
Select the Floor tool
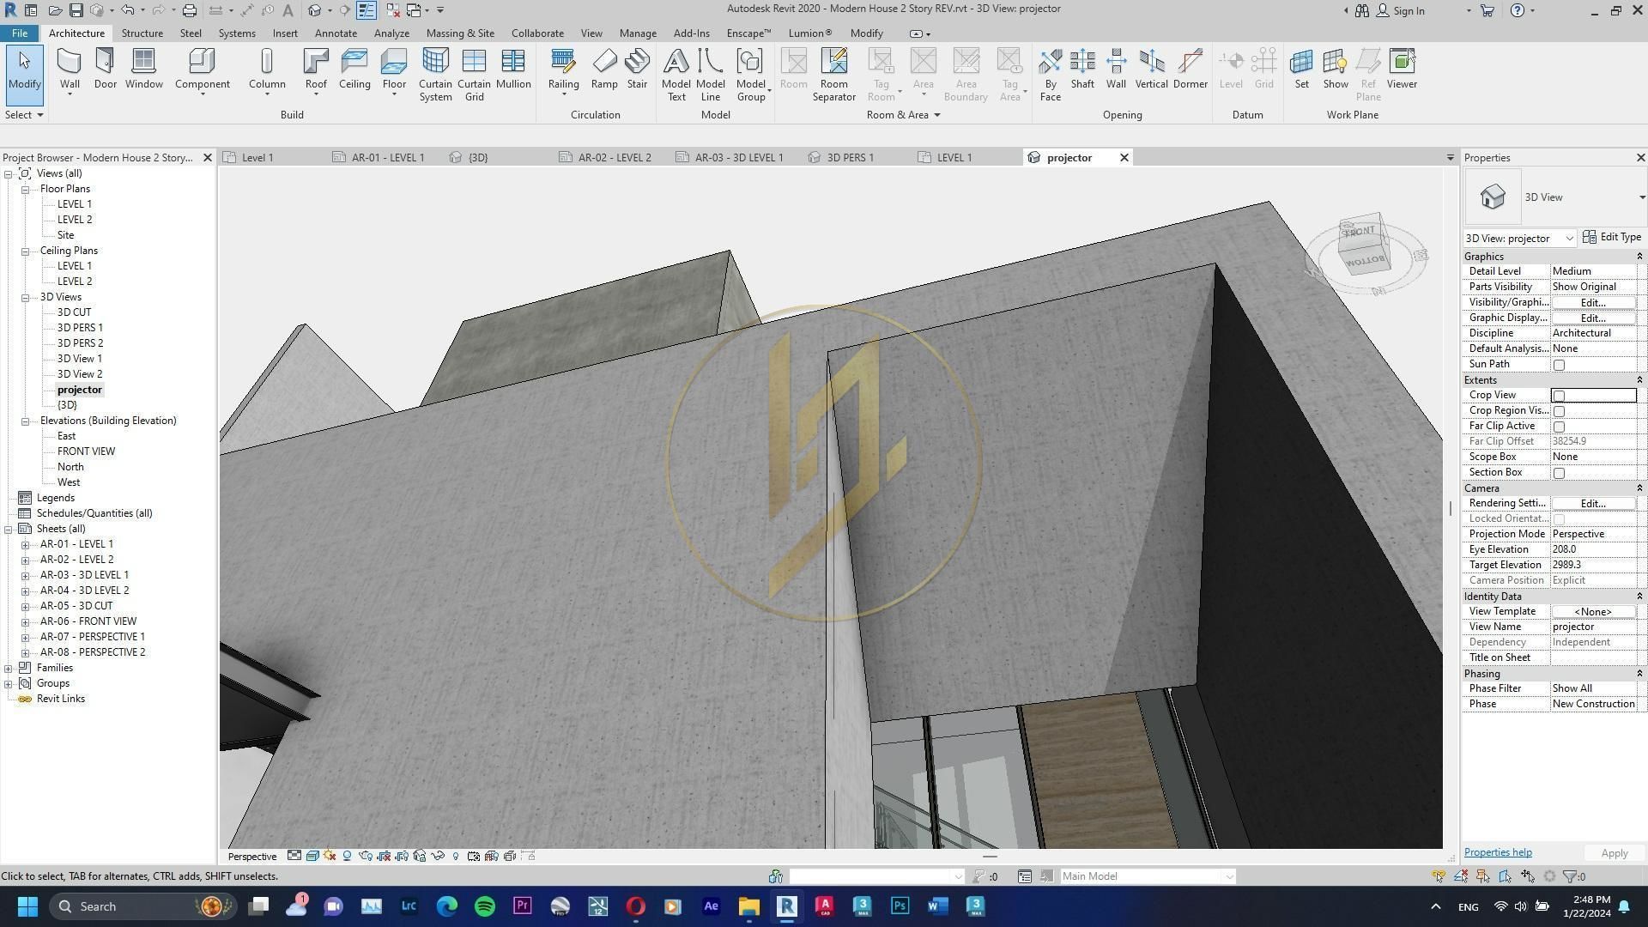tap(394, 70)
